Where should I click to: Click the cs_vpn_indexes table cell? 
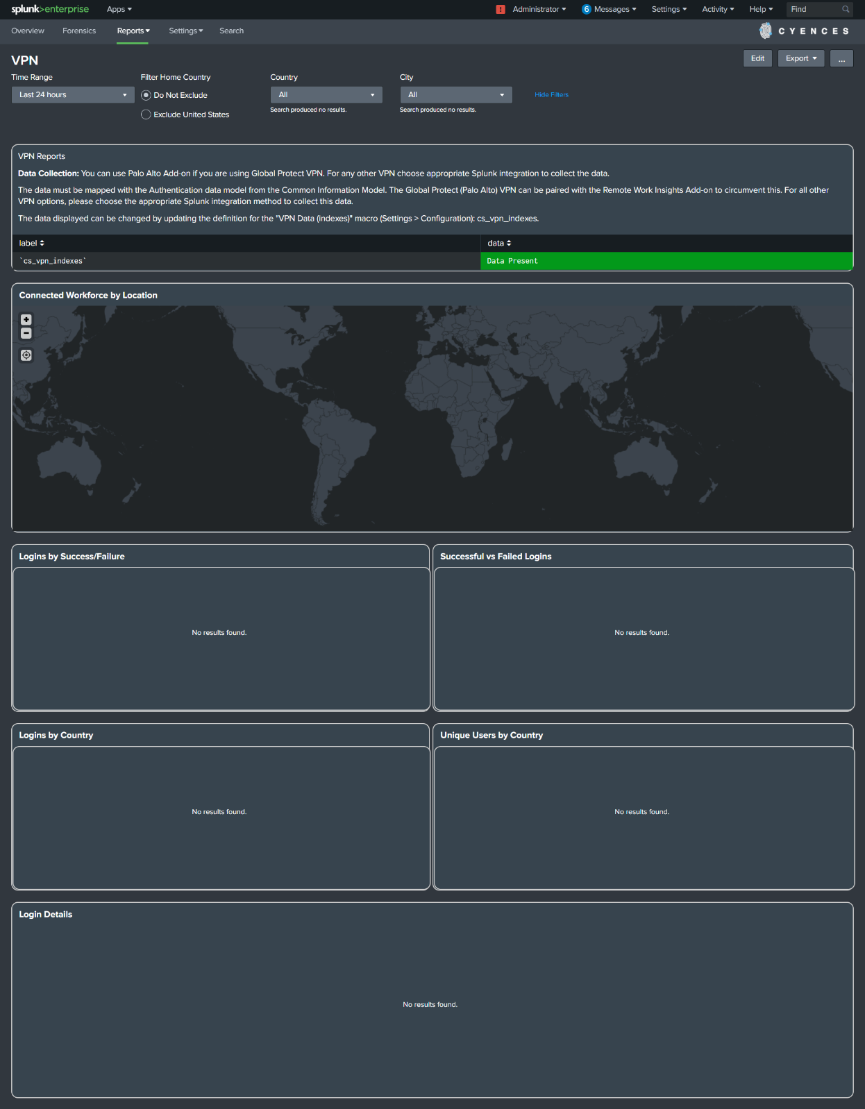tap(246, 261)
